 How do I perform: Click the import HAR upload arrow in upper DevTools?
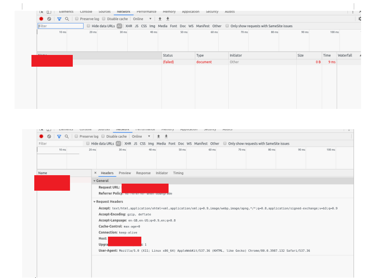click(160, 19)
